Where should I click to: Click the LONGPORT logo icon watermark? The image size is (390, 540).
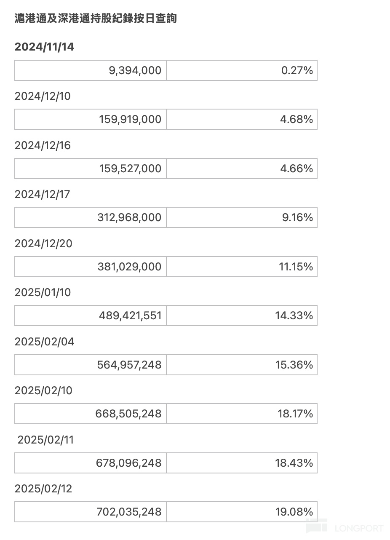click(x=316, y=527)
